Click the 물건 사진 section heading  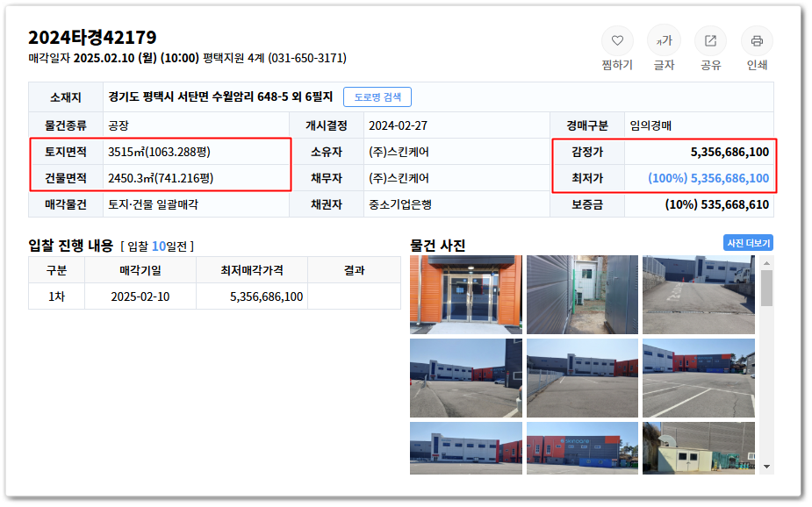(437, 246)
